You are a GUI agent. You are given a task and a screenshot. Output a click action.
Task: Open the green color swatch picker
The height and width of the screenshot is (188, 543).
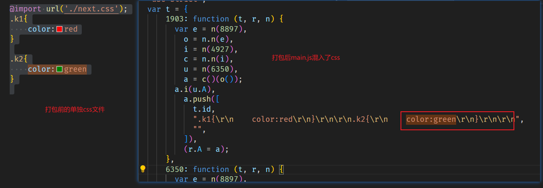pos(59,69)
